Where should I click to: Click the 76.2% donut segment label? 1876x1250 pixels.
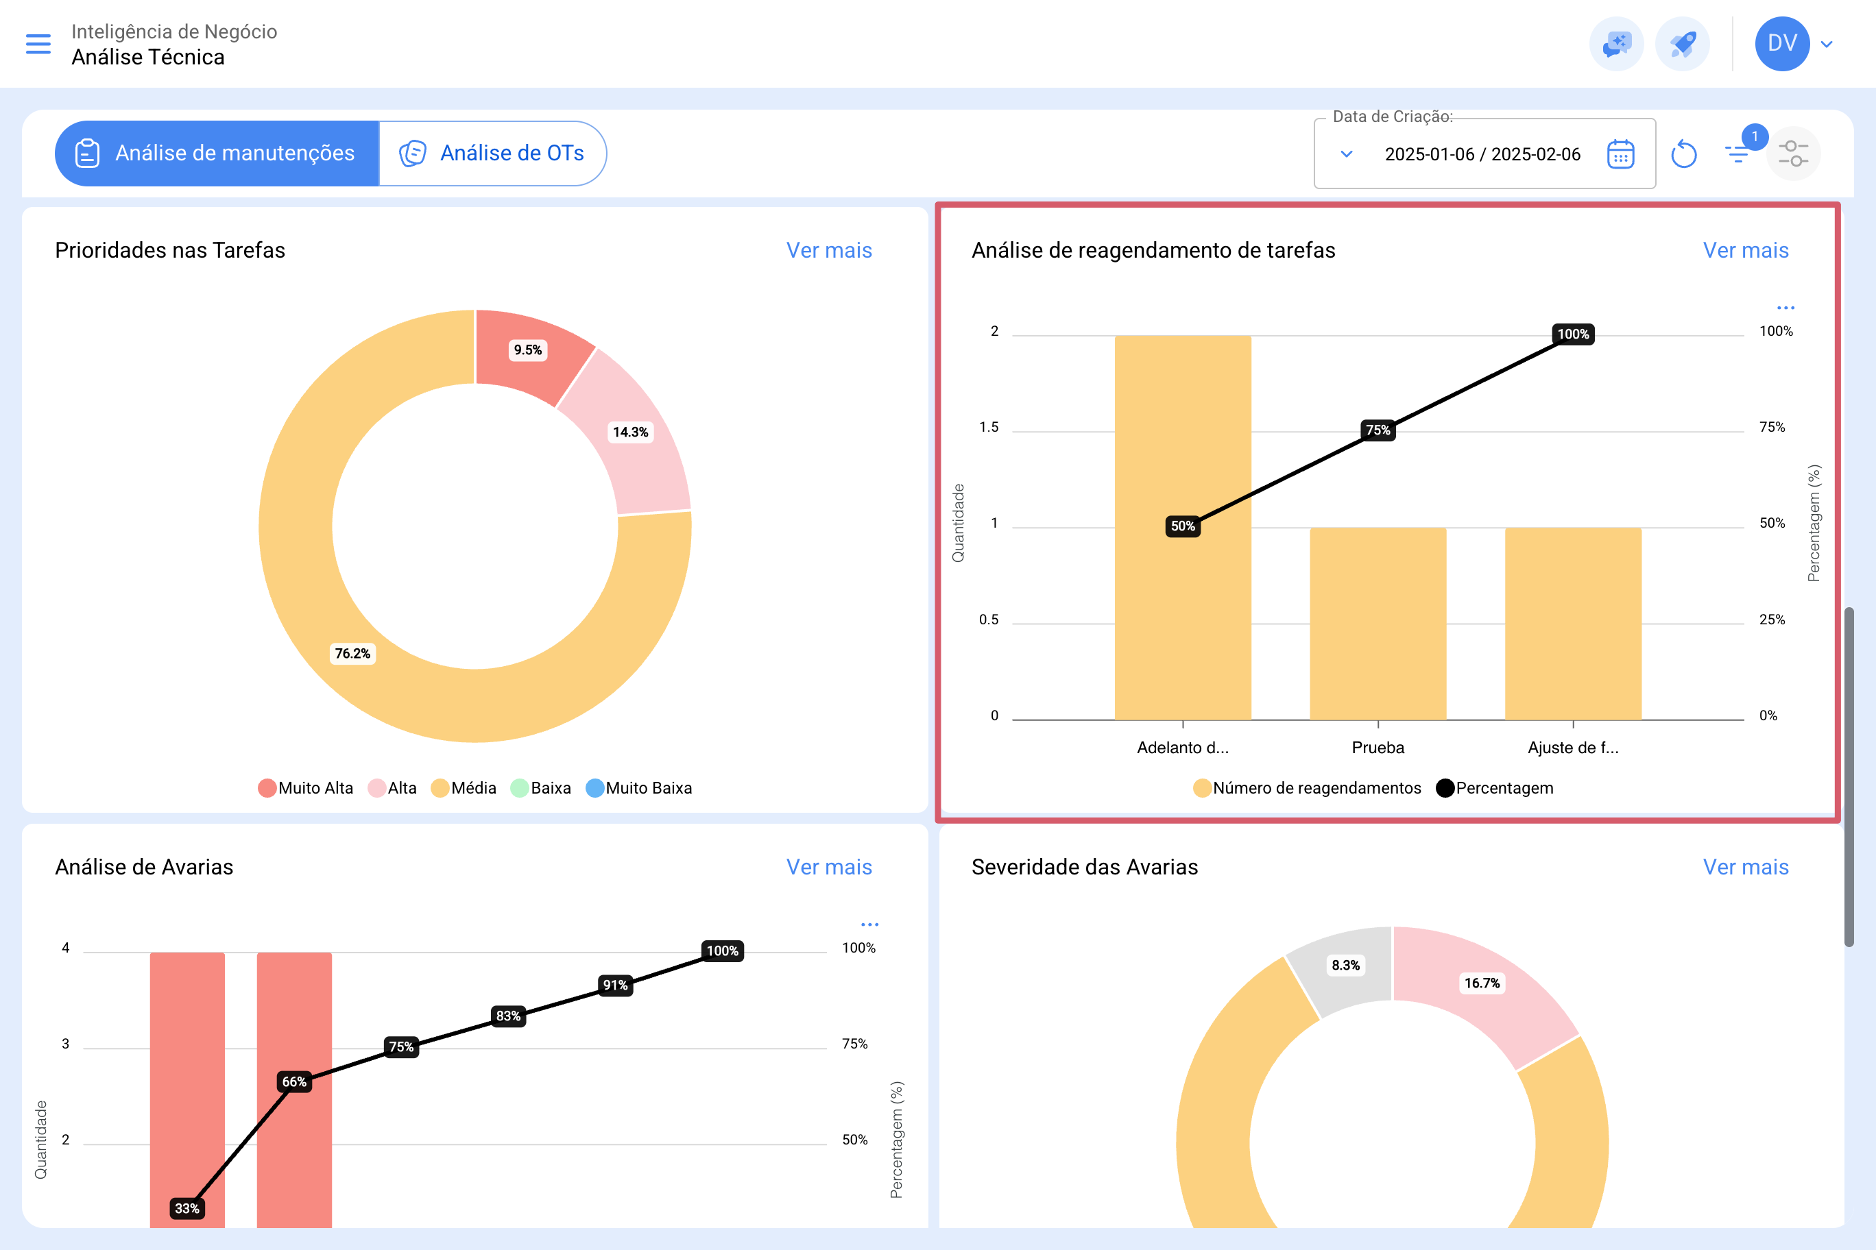[x=352, y=654]
